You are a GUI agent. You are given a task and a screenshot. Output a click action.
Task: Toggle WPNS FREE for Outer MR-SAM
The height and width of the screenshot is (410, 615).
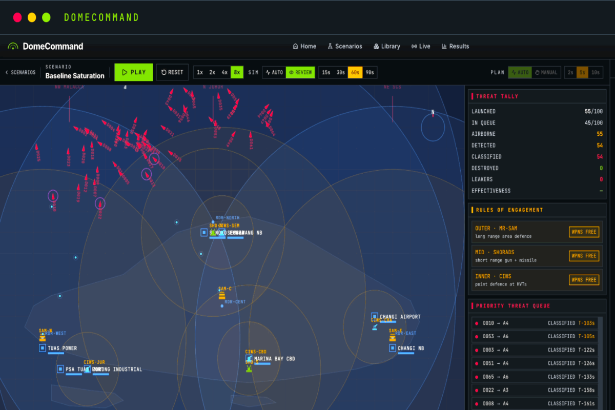(584, 232)
